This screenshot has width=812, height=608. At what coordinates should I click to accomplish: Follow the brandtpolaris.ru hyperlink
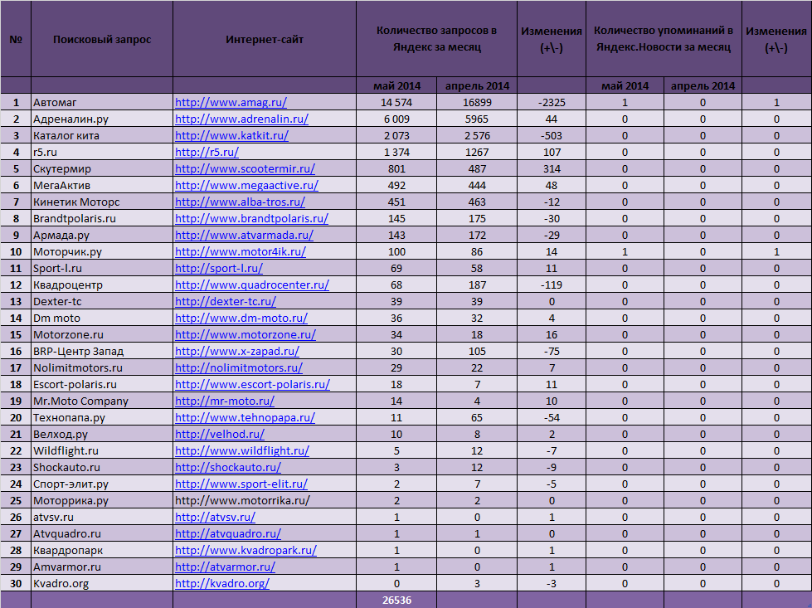(251, 218)
